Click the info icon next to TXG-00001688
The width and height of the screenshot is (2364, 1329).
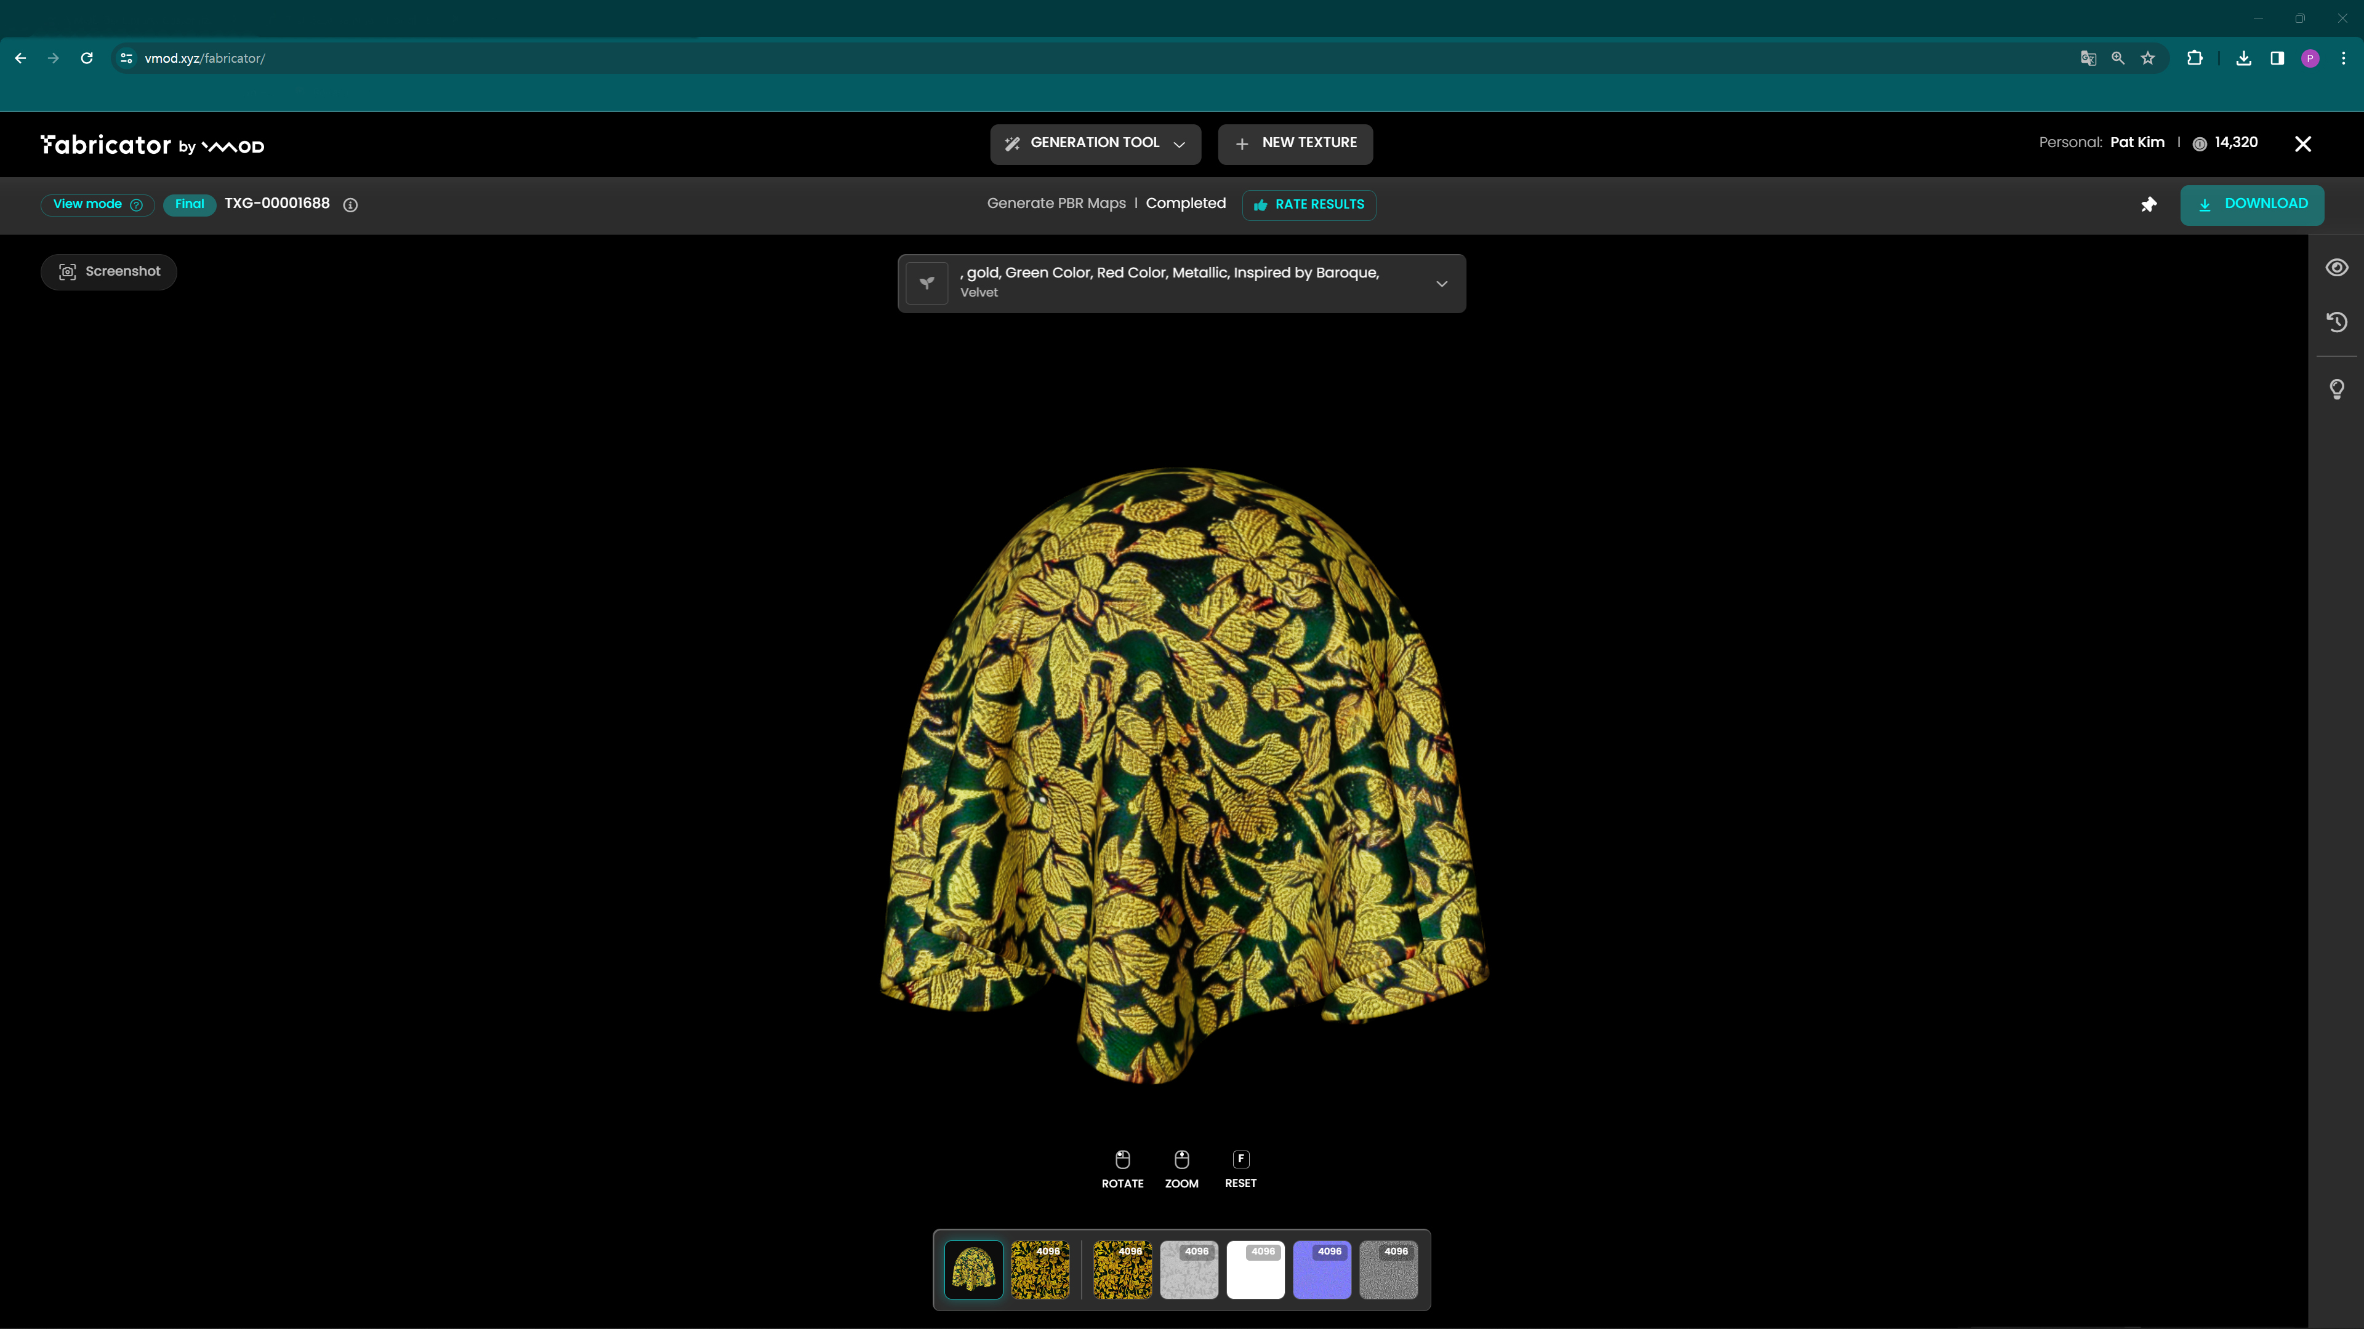coord(350,206)
